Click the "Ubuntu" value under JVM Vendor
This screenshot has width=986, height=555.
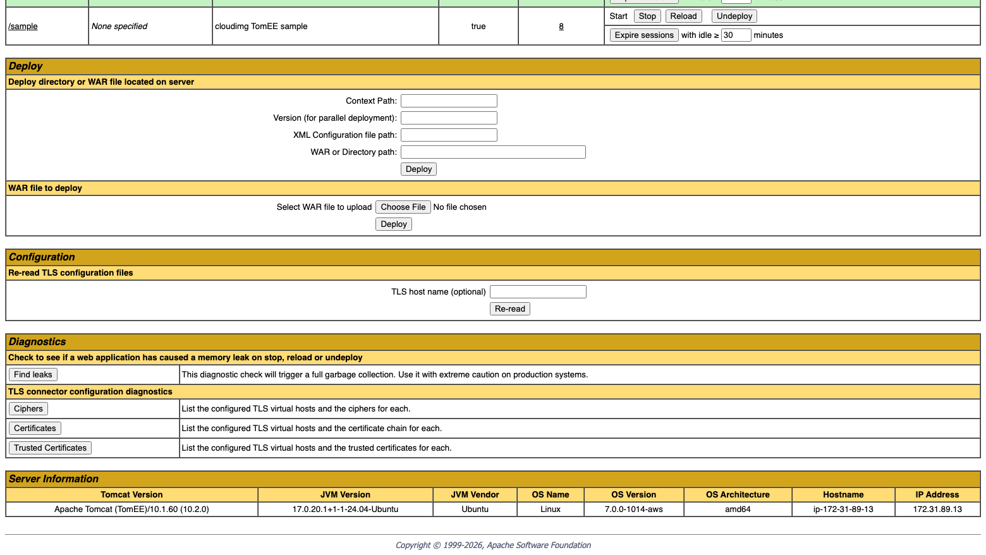tap(475, 509)
